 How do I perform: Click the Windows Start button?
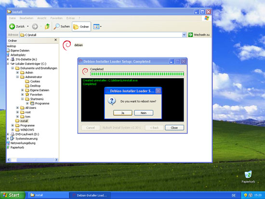tap(13, 195)
